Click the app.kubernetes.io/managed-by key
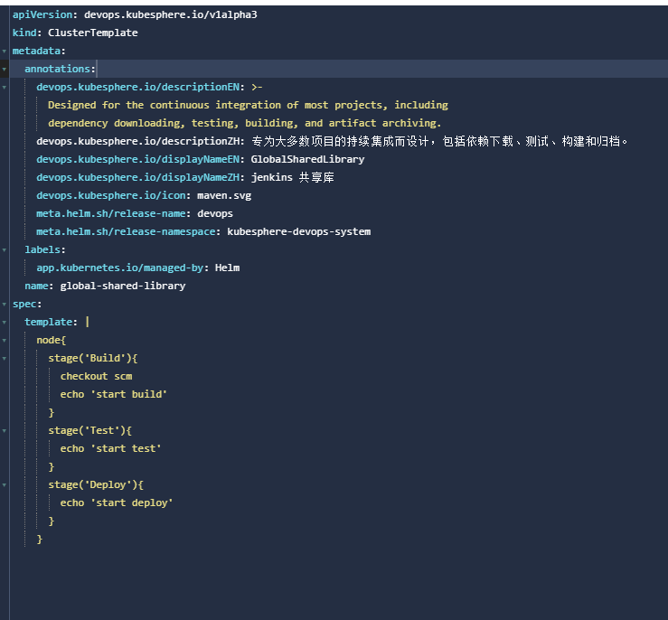 (120, 268)
